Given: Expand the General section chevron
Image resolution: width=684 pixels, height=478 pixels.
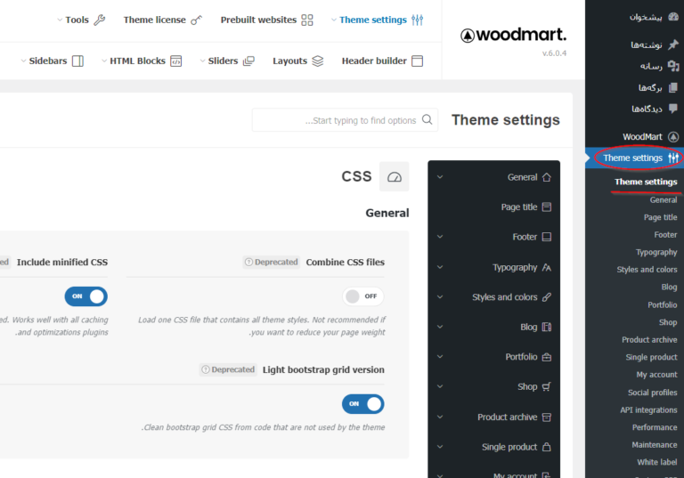Looking at the screenshot, I should point(440,177).
